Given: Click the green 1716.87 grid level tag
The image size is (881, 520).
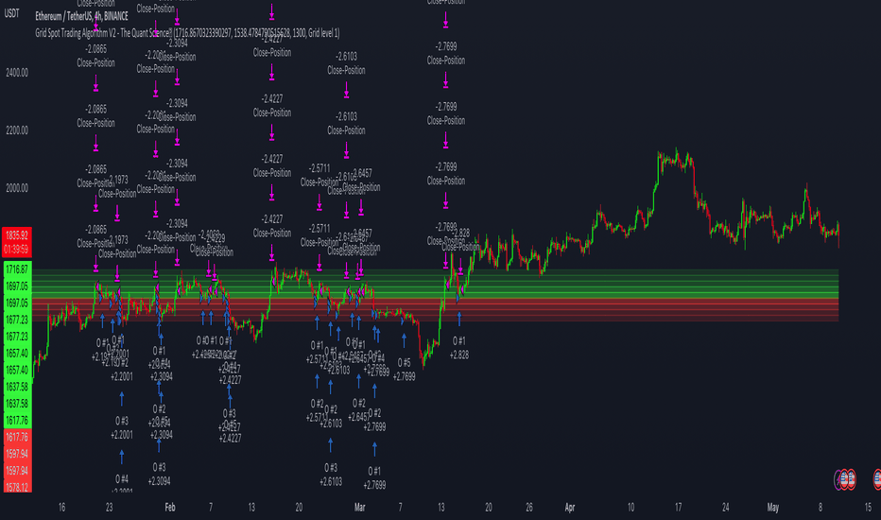Looking at the screenshot, I should [17, 269].
